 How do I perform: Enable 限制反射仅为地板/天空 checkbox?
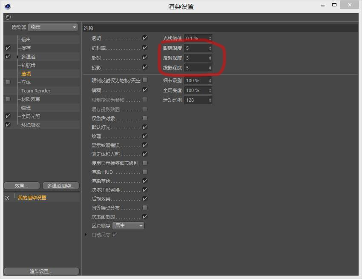[145, 80]
